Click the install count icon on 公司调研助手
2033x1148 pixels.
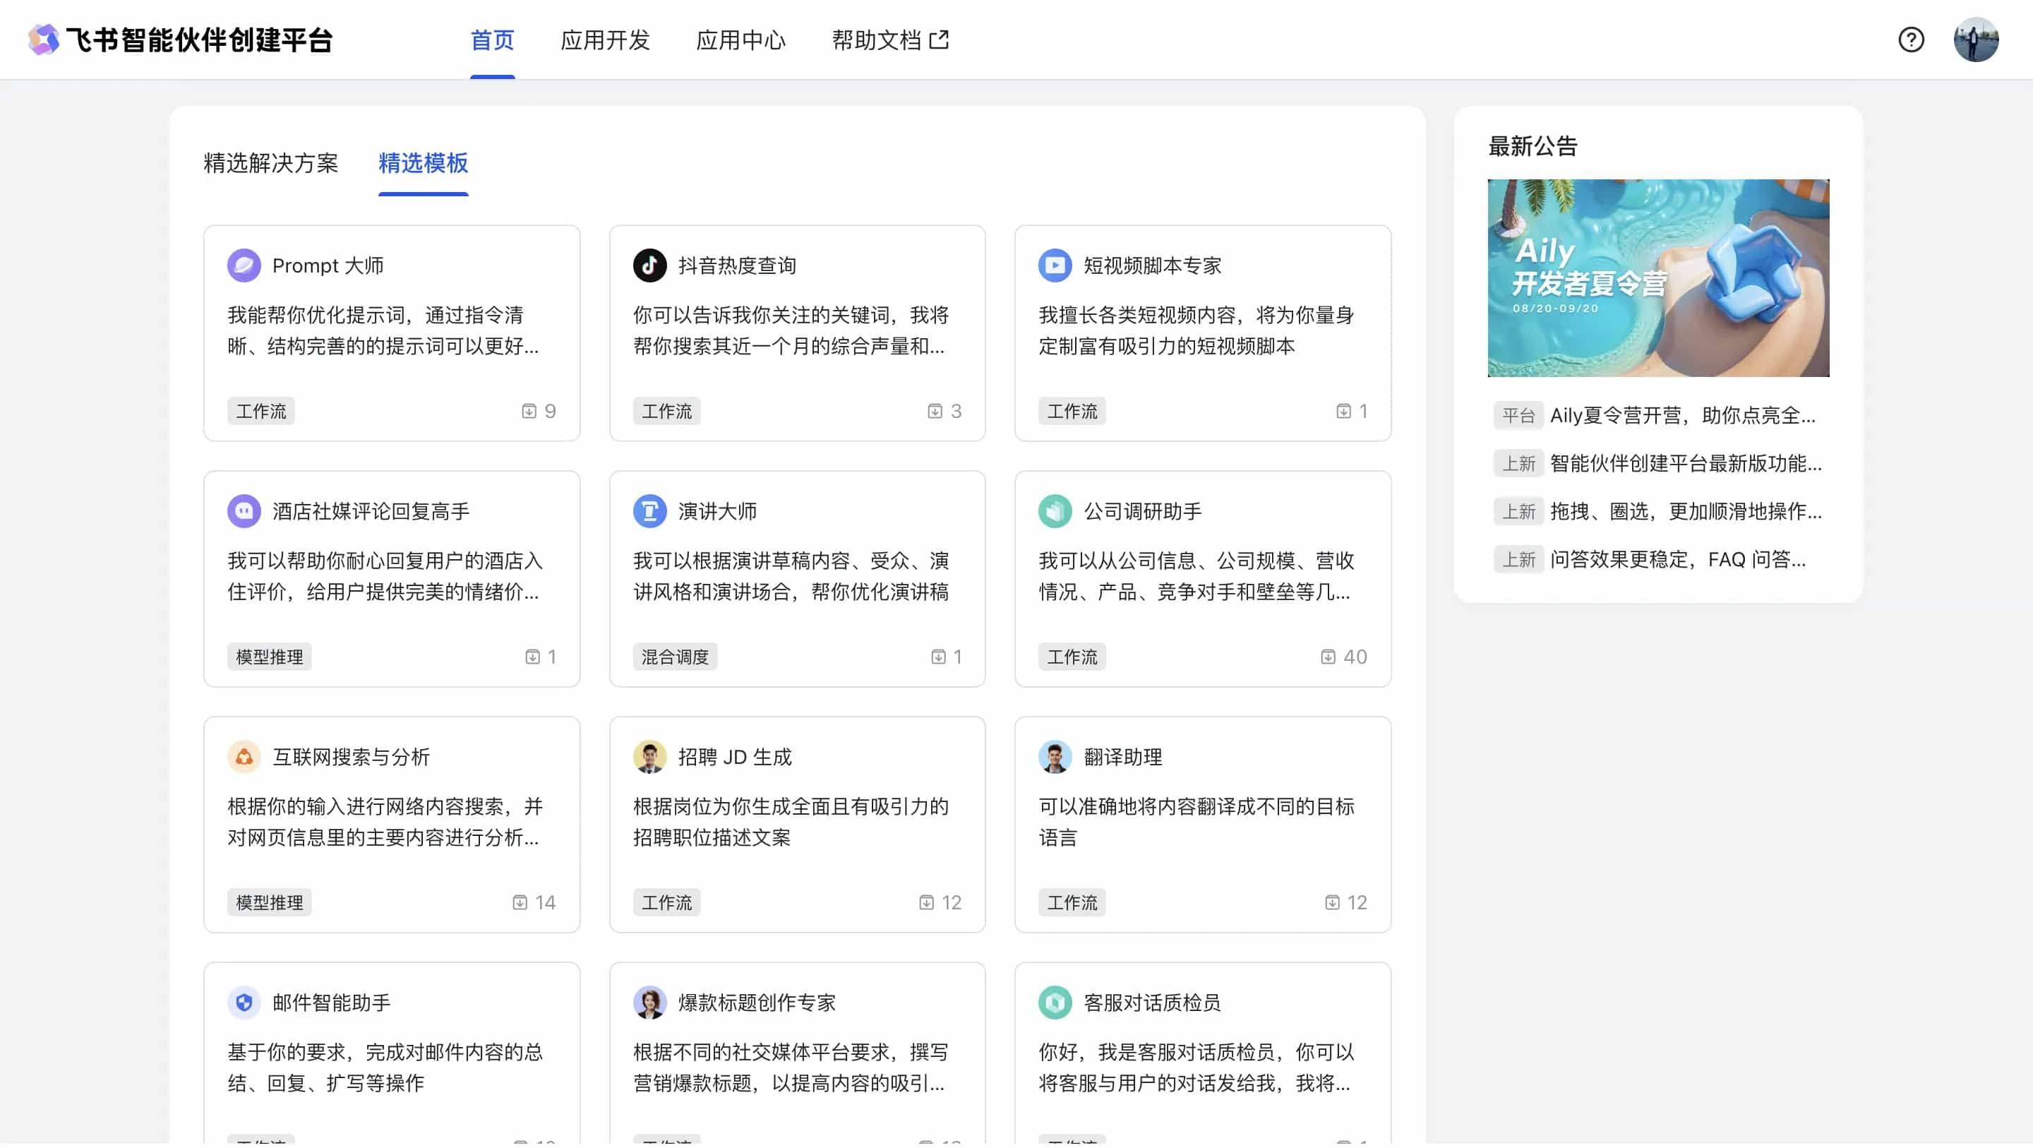pos(1327,657)
